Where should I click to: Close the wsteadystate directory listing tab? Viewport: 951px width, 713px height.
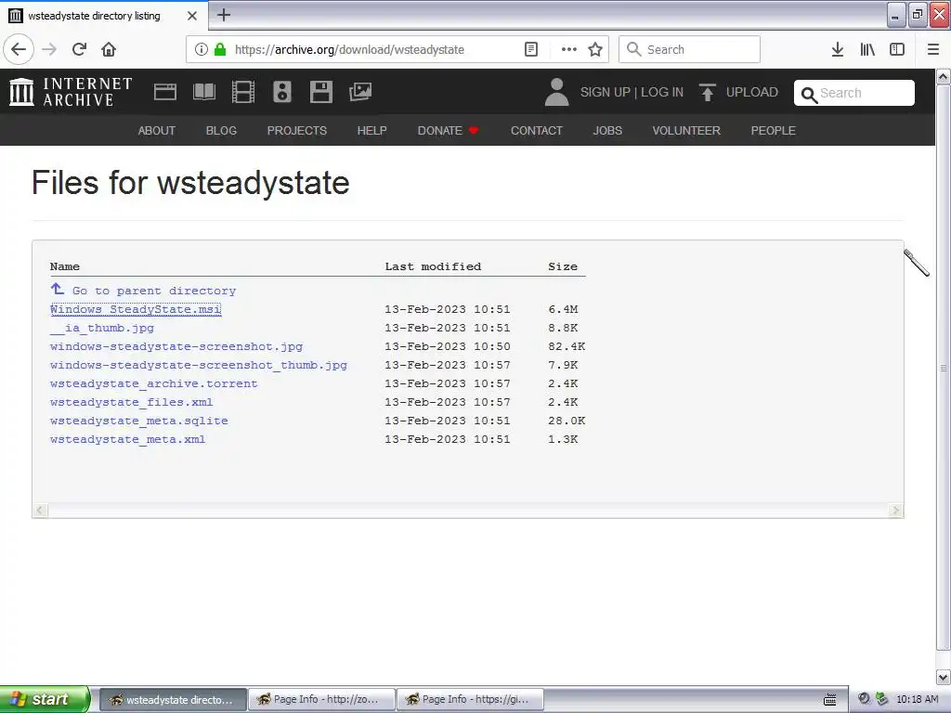click(191, 16)
